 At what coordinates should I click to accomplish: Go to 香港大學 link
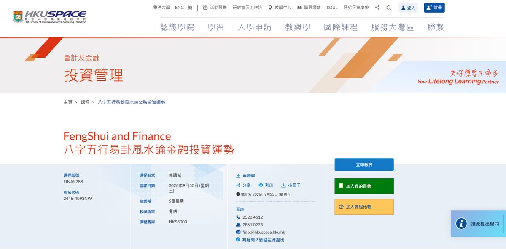[x=161, y=8]
